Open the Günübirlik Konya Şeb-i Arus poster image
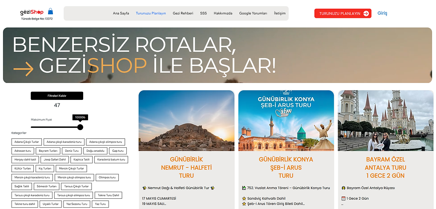The width and height of the screenshot is (436, 209). [x=286, y=121]
